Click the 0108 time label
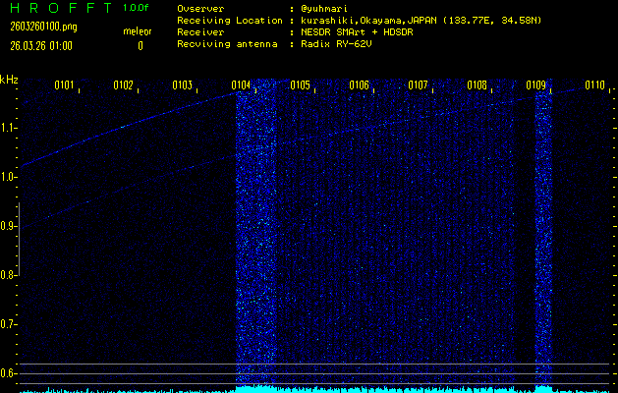This screenshot has width=618, height=393. [477, 85]
